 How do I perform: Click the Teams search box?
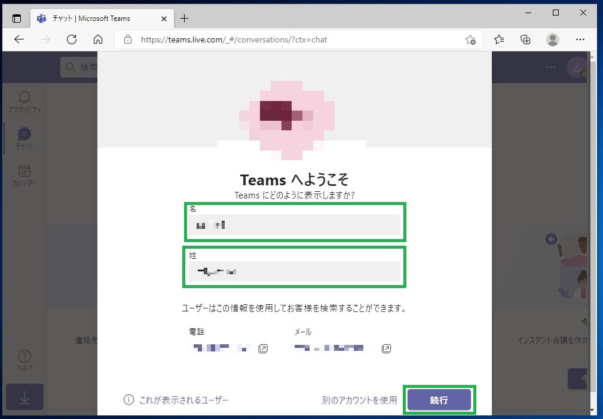point(79,68)
